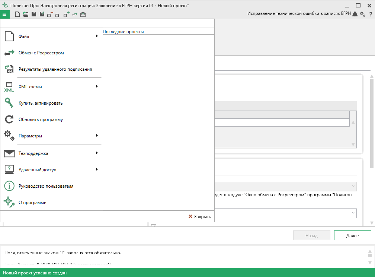Click the Save As floppy-with-pencil icon
This screenshot has width=375, height=277.
pyautogui.click(x=42, y=15)
